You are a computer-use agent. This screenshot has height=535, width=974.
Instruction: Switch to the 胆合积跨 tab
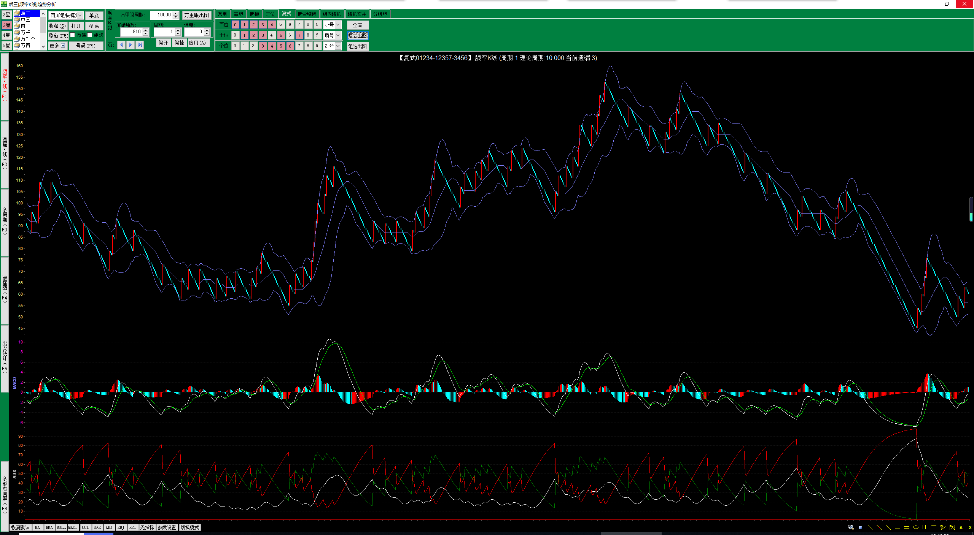point(307,14)
